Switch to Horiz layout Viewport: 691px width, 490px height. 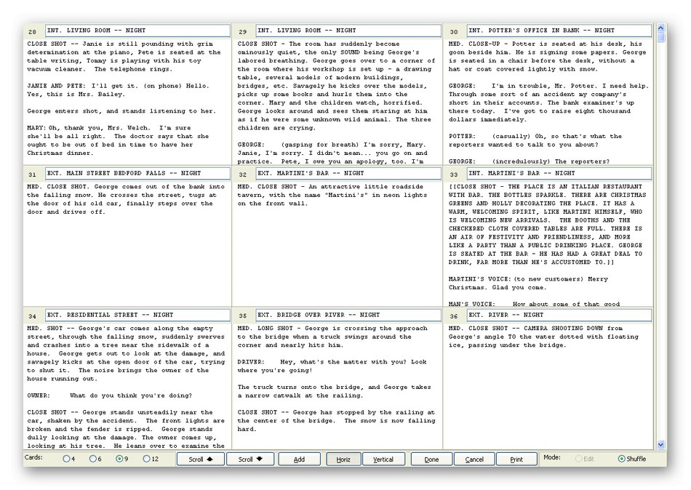[343, 459]
